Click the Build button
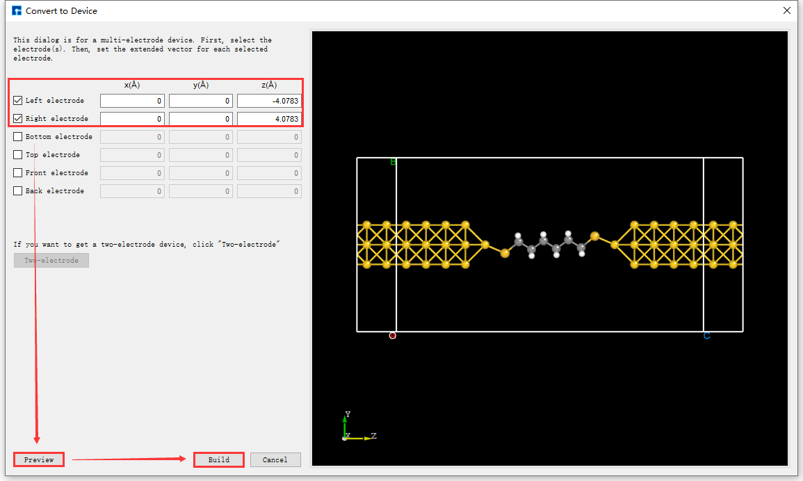 218,459
